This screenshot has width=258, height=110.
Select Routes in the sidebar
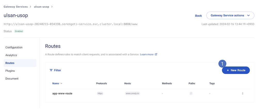click(10, 63)
